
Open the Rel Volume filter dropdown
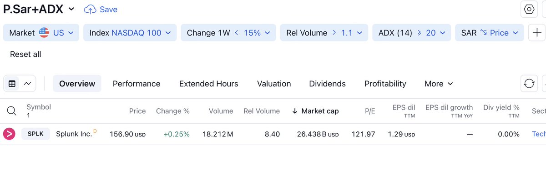click(324, 33)
